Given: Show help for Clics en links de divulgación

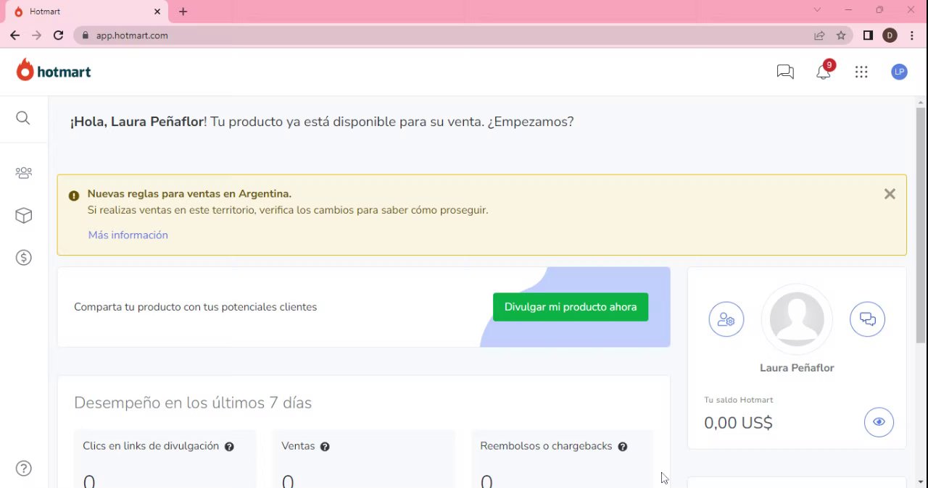Looking at the screenshot, I should 229,447.
